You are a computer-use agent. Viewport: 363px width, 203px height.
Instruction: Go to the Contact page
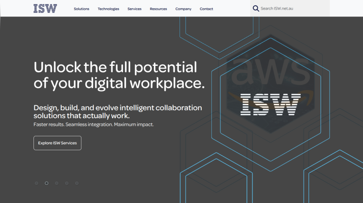[206, 9]
